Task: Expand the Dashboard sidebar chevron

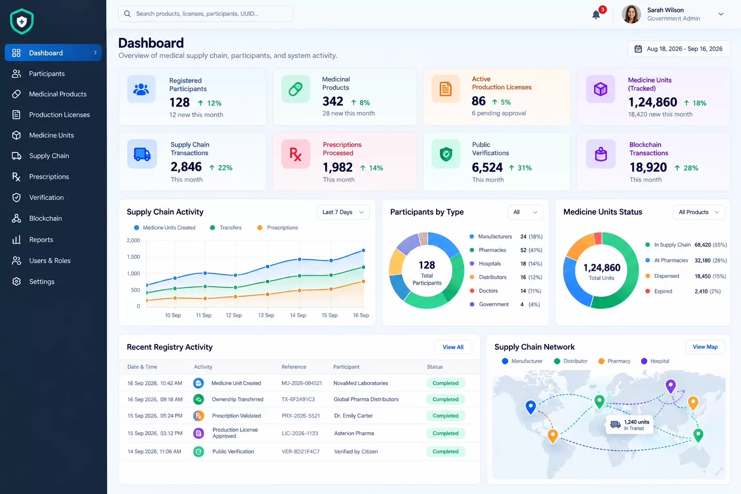Action: (95, 53)
